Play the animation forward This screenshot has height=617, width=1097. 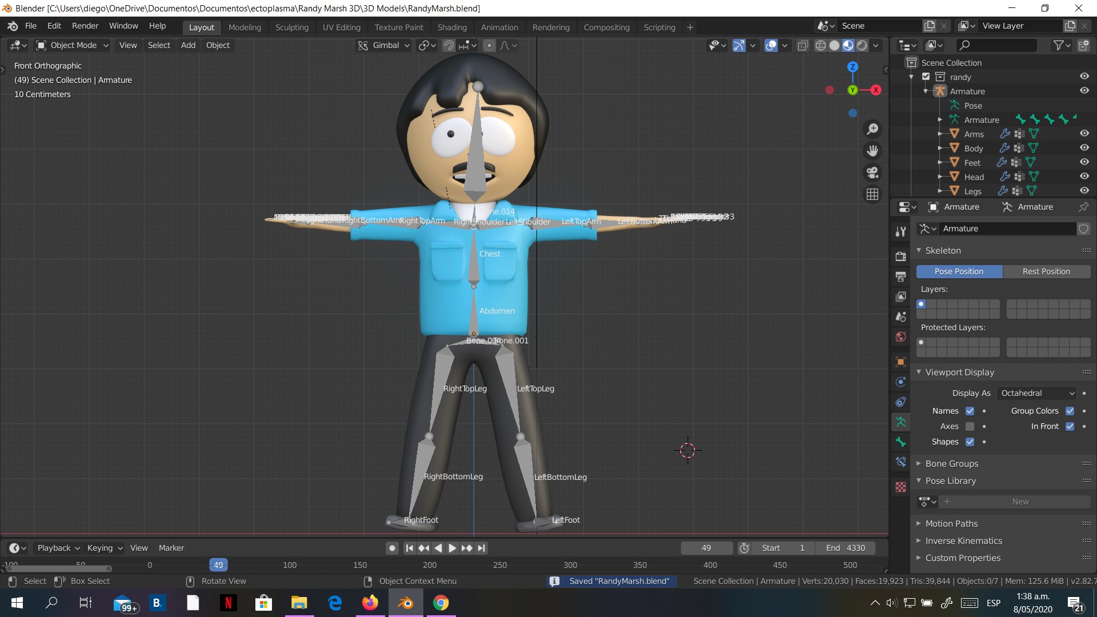pos(452,548)
